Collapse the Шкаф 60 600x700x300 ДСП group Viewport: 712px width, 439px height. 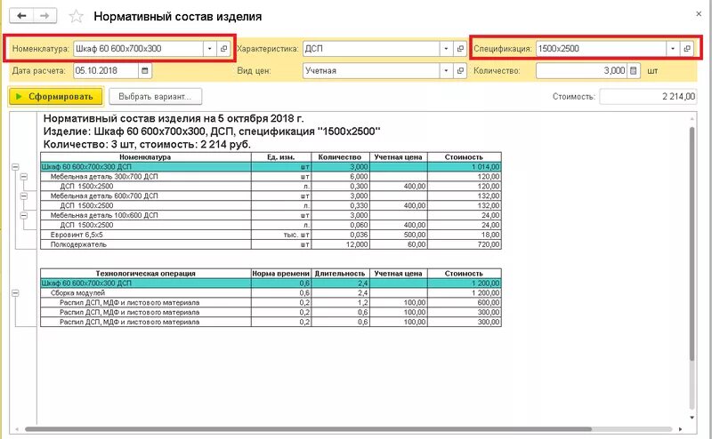pyautogui.click(x=15, y=167)
